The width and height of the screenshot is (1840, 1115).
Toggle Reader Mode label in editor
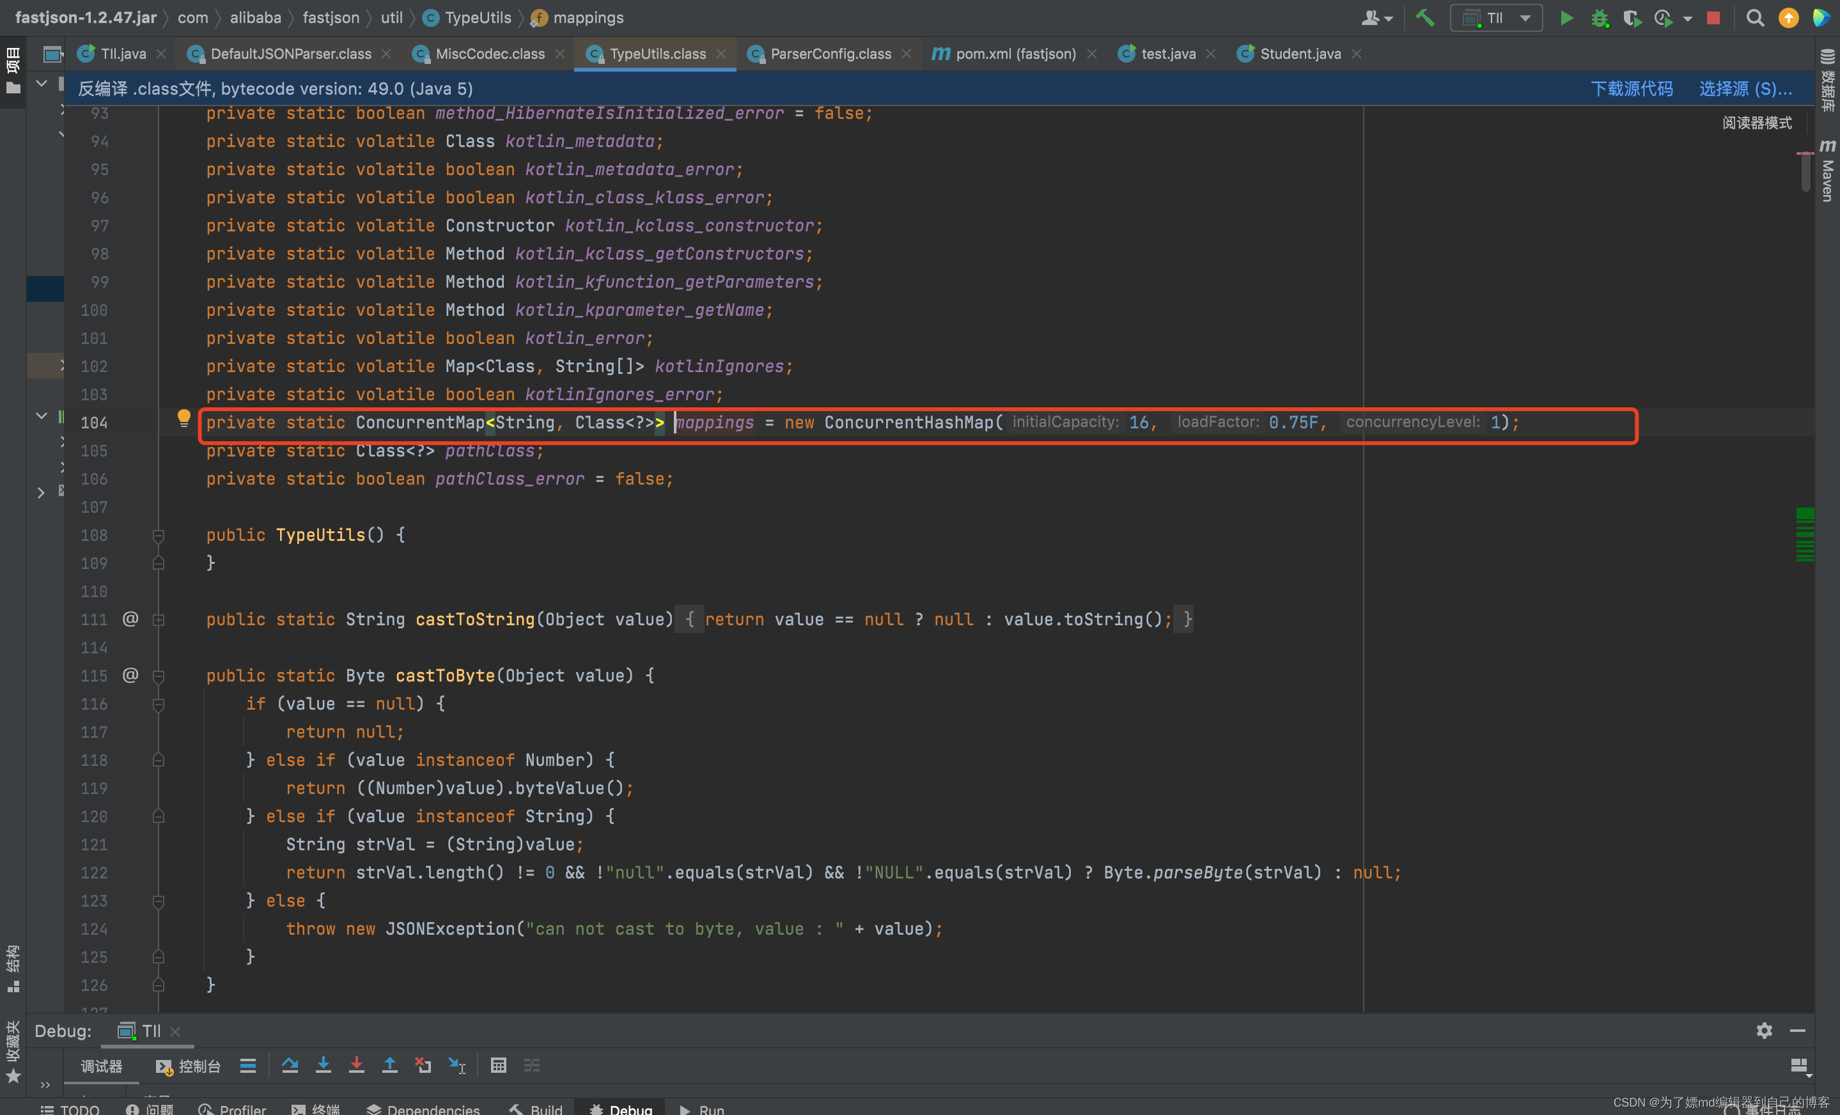[1756, 123]
